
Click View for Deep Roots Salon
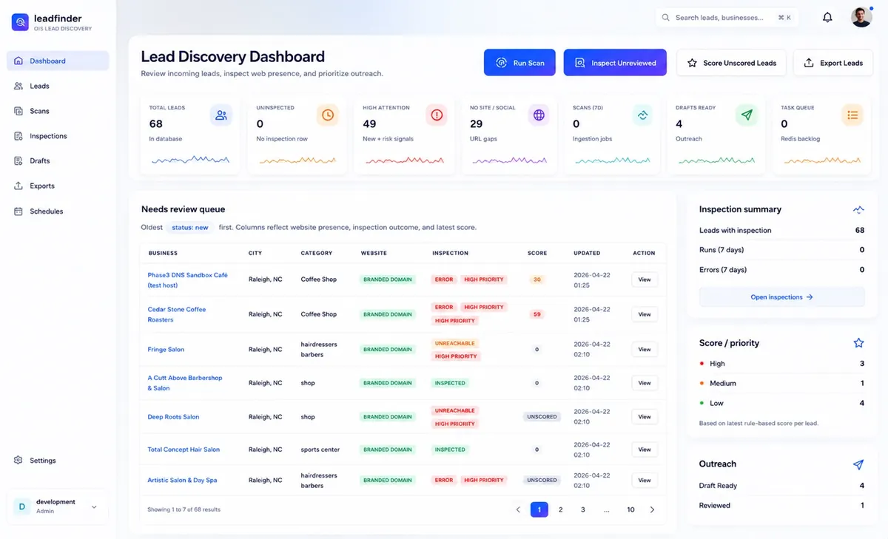(645, 416)
